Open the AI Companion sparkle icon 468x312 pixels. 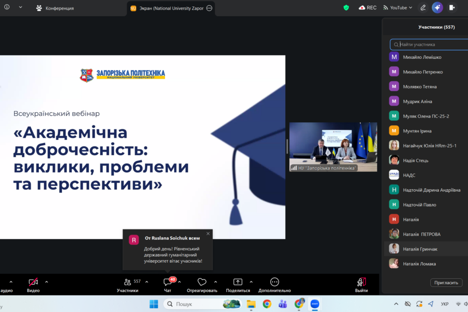tap(437, 8)
